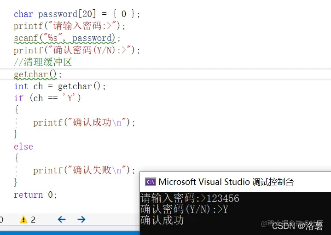The image size is (331, 235).
Task: Click the opening brace below the if statement
Action: point(17,110)
